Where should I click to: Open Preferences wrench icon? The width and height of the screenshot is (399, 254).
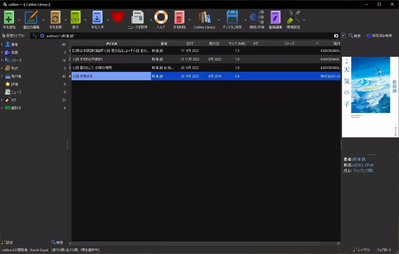293,18
